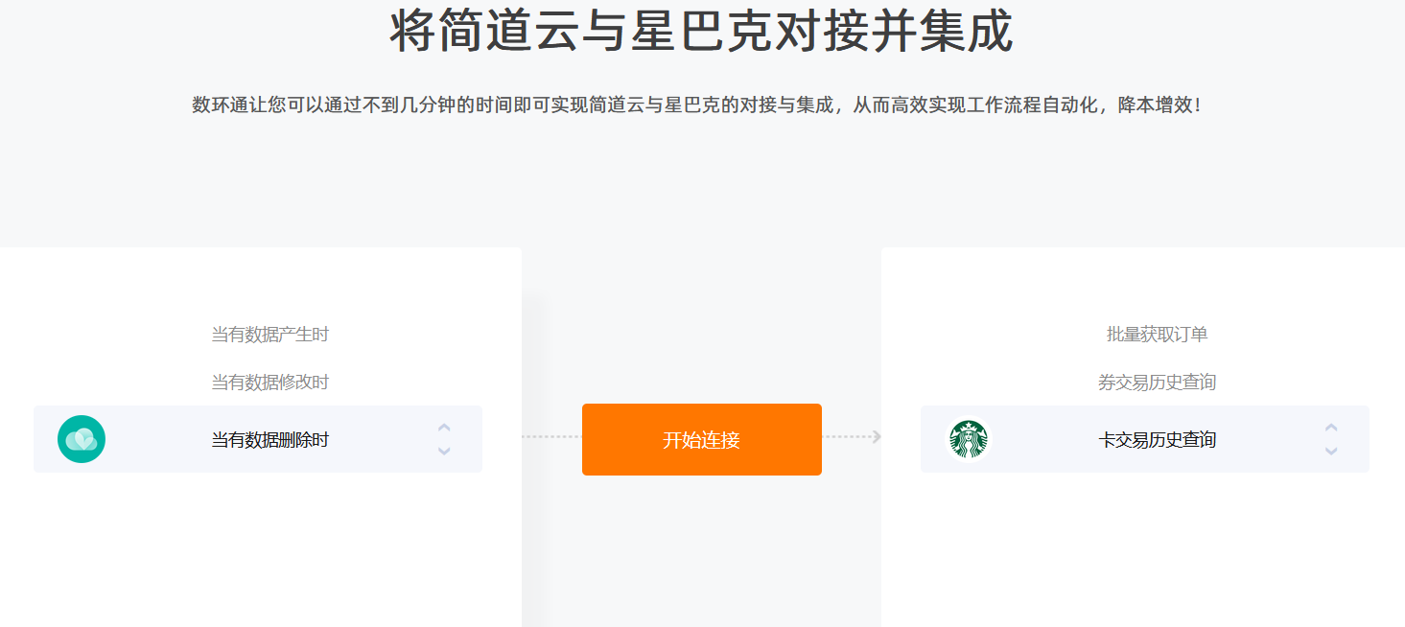Click the down chevron in Starbucks action selector

point(1331,451)
